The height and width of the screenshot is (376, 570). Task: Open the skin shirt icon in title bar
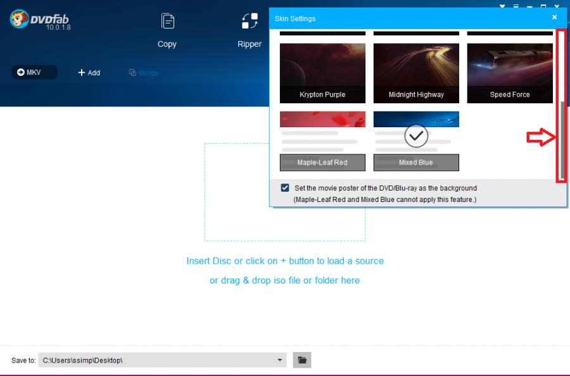(x=503, y=5)
